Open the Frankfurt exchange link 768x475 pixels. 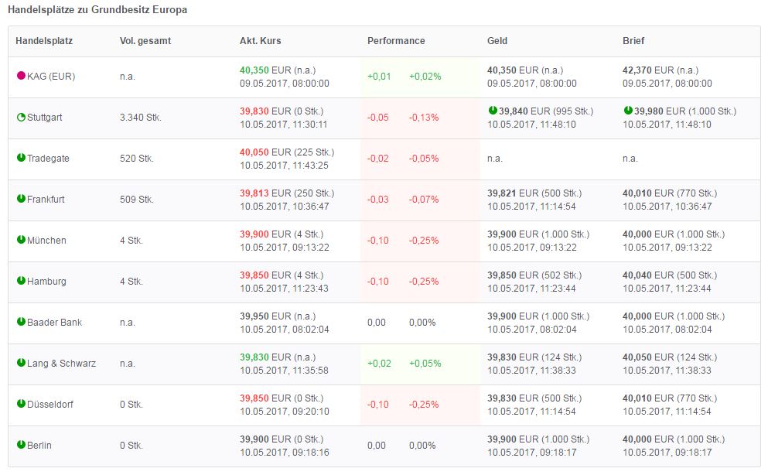coord(46,200)
